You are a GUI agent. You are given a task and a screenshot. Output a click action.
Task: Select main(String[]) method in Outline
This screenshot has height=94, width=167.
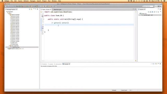(148, 15)
